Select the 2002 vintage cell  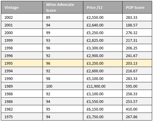point(22,17)
